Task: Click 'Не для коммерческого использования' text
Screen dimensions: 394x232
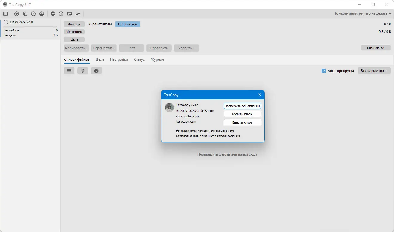Action: point(205,131)
